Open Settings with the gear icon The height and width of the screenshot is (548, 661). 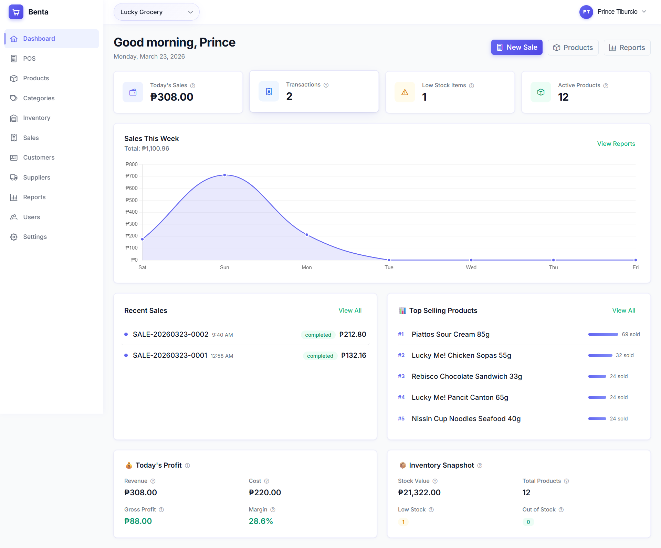(14, 237)
